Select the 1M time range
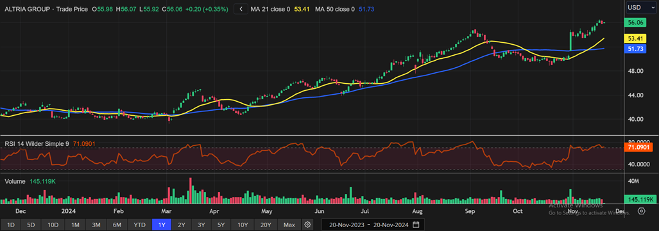 pos(75,225)
